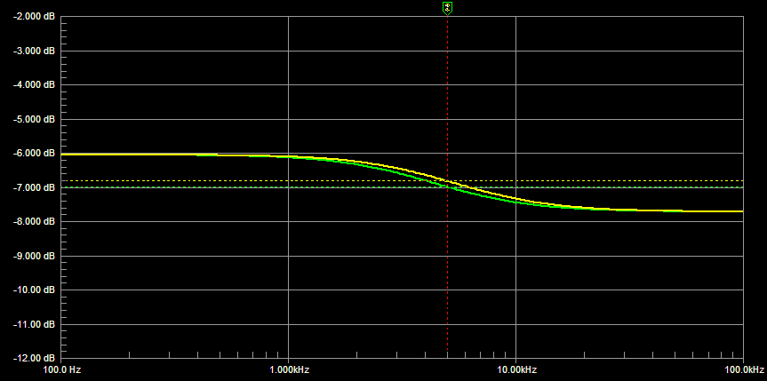
Task: Click the 100.0 Hz frequency label
Action: click(62, 368)
